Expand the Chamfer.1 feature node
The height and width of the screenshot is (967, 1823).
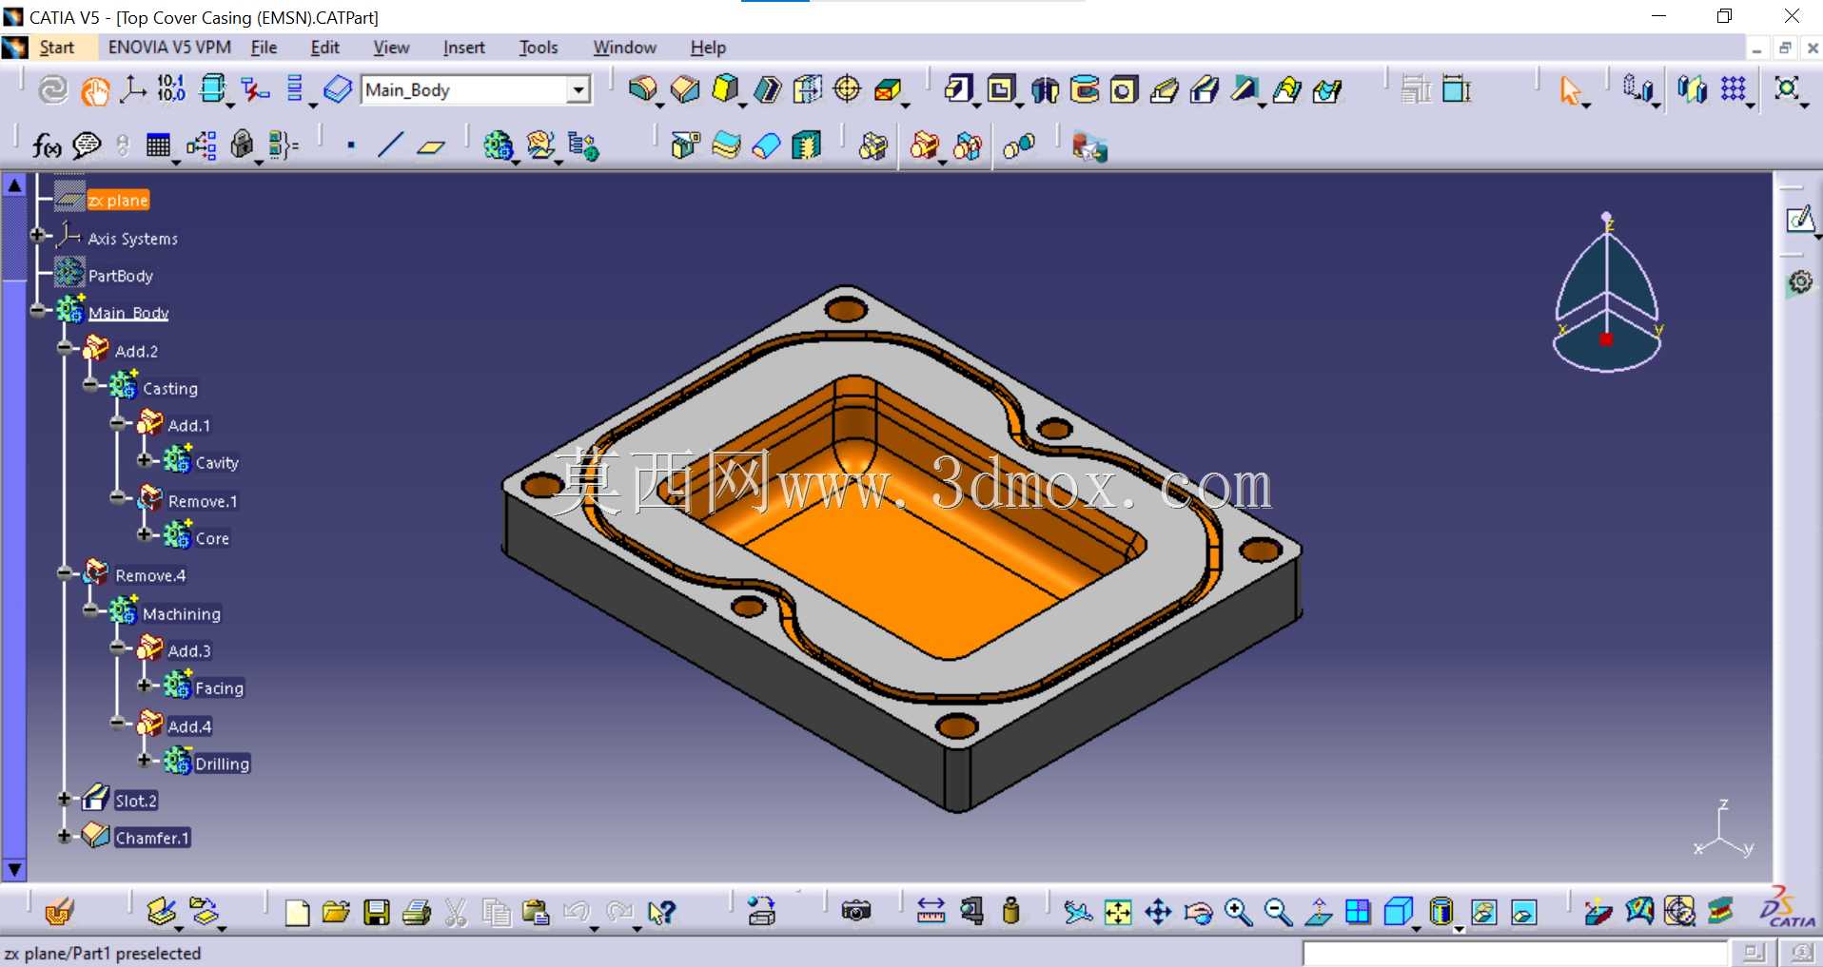(x=65, y=837)
